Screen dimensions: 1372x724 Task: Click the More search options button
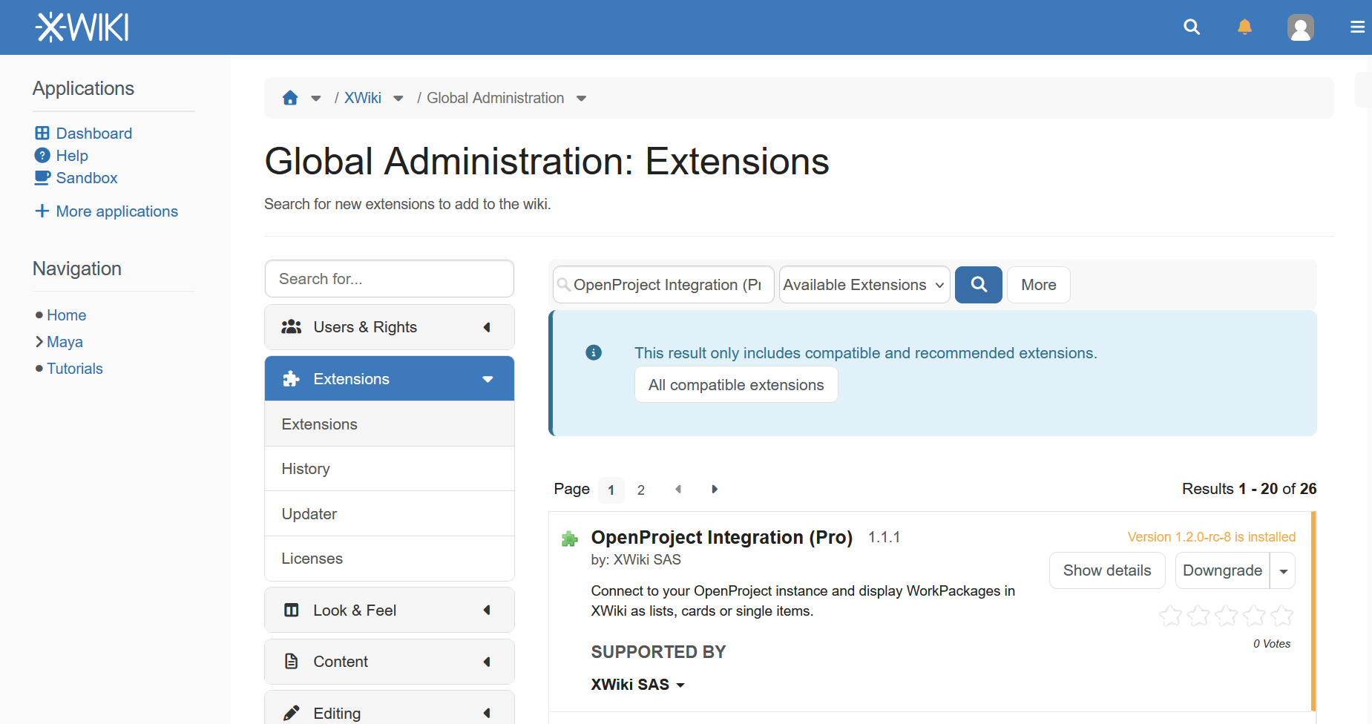tap(1039, 285)
